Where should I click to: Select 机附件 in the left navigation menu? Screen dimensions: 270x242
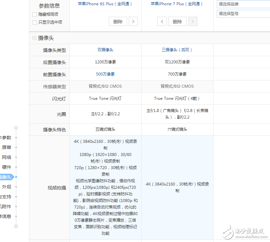point(6,206)
